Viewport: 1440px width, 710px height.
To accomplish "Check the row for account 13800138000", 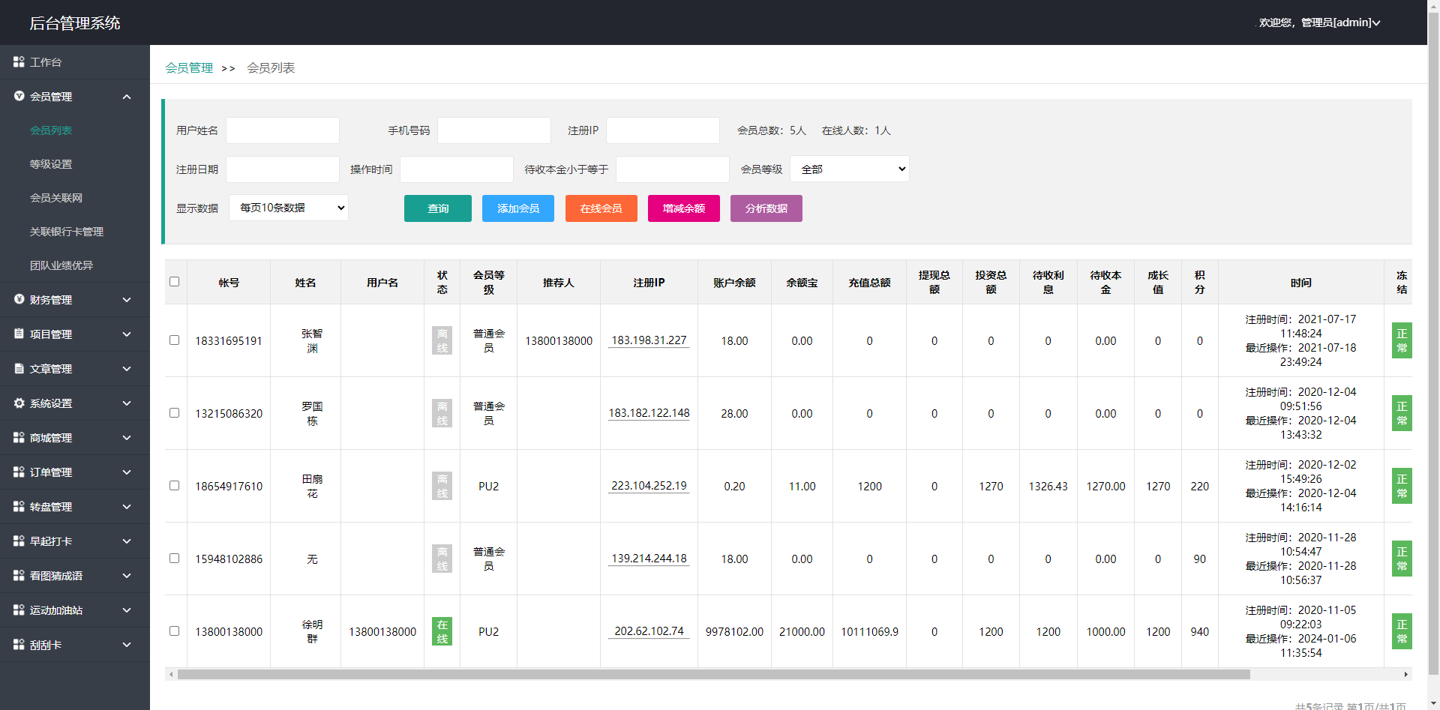I will click(174, 631).
